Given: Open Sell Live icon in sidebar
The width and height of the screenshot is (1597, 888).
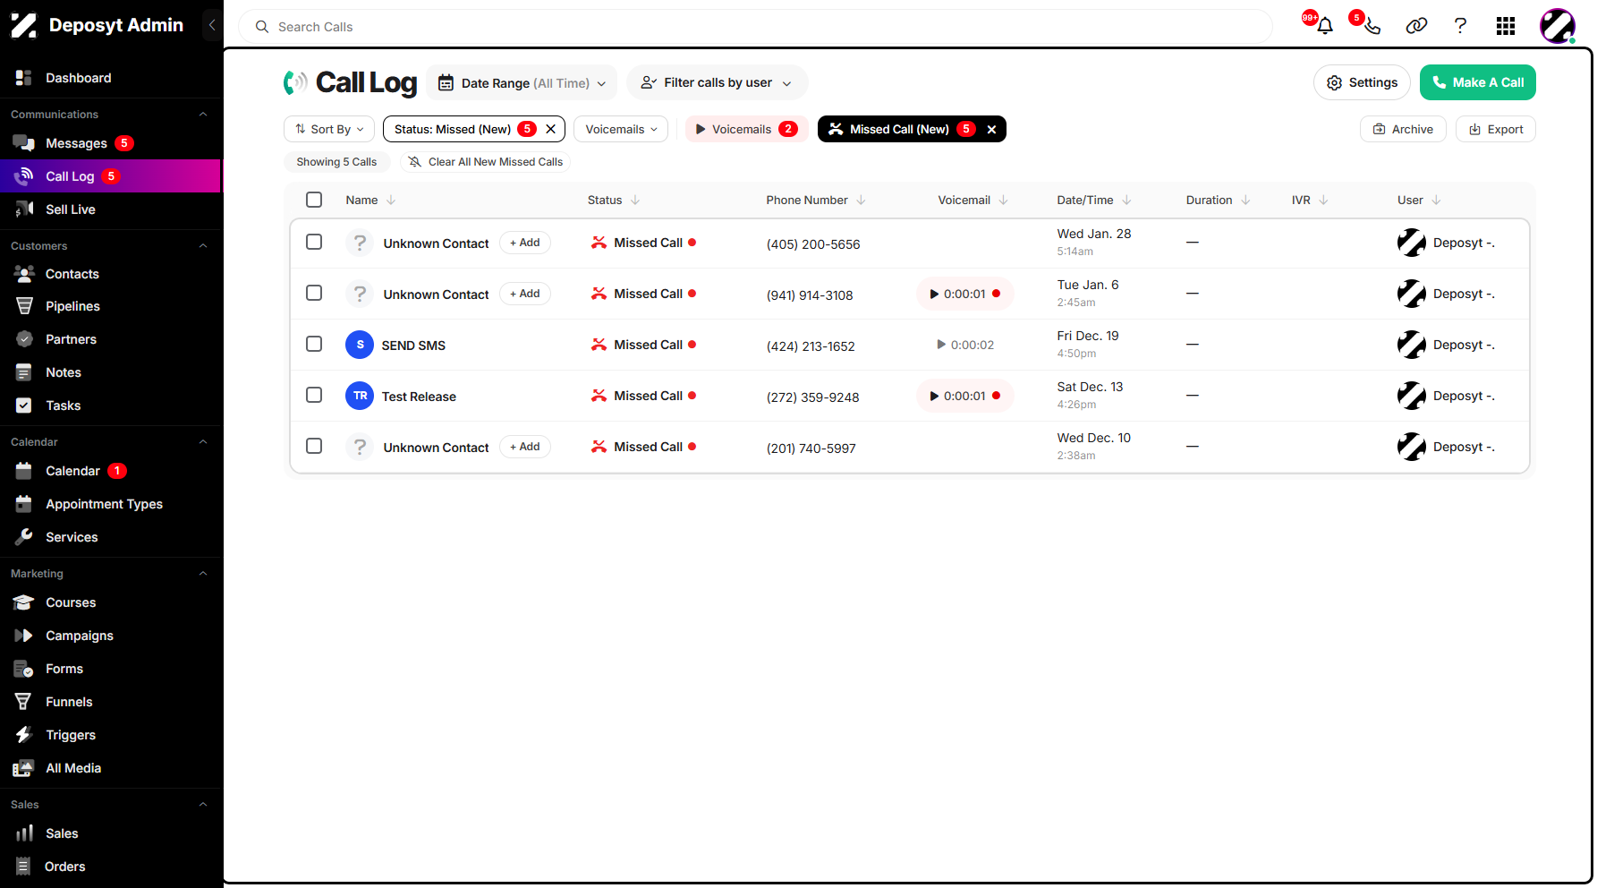Looking at the screenshot, I should tap(24, 209).
